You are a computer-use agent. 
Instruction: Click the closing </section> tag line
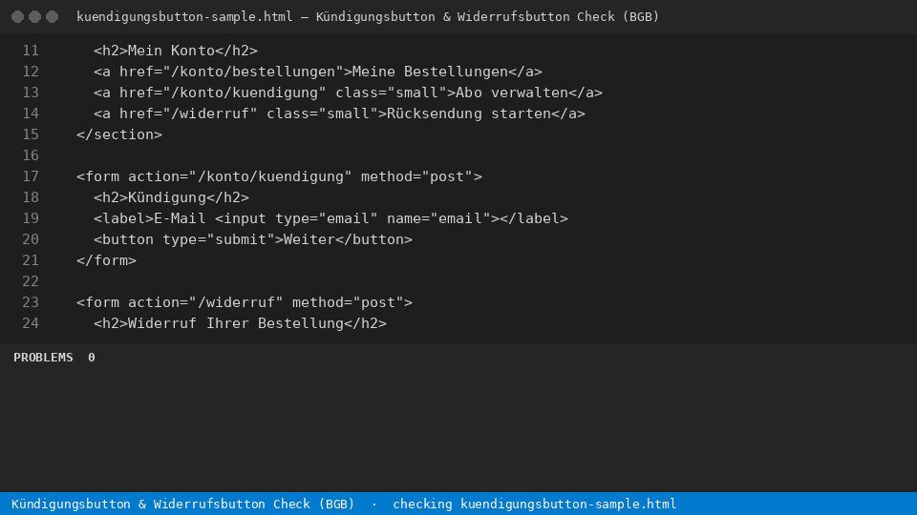[119, 134]
